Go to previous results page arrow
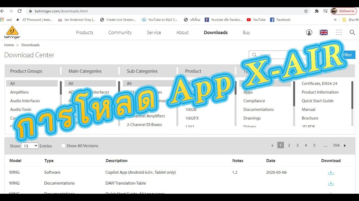The width and height of the screenshot is (359, 201). 272,145
